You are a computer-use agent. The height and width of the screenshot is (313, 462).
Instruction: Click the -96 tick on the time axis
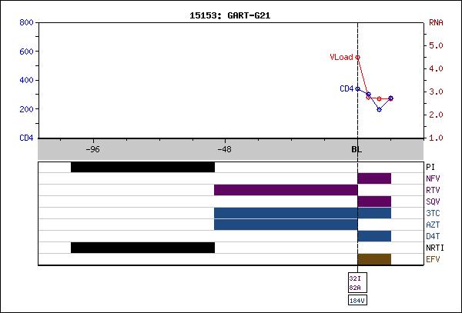92,149
